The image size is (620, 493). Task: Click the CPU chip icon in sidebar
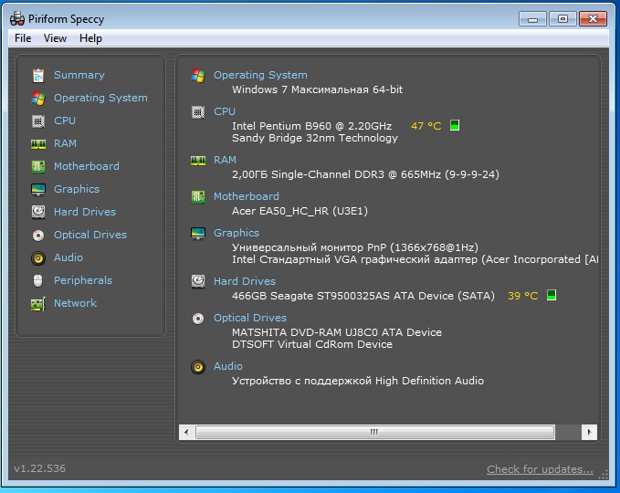37,121
